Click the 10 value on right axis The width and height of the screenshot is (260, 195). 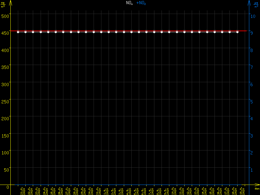point(252,16)
